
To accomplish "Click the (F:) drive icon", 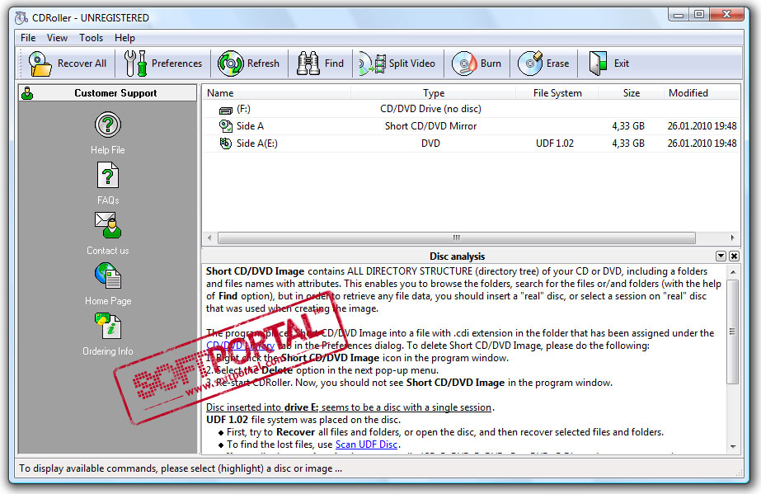I will 226,111.
